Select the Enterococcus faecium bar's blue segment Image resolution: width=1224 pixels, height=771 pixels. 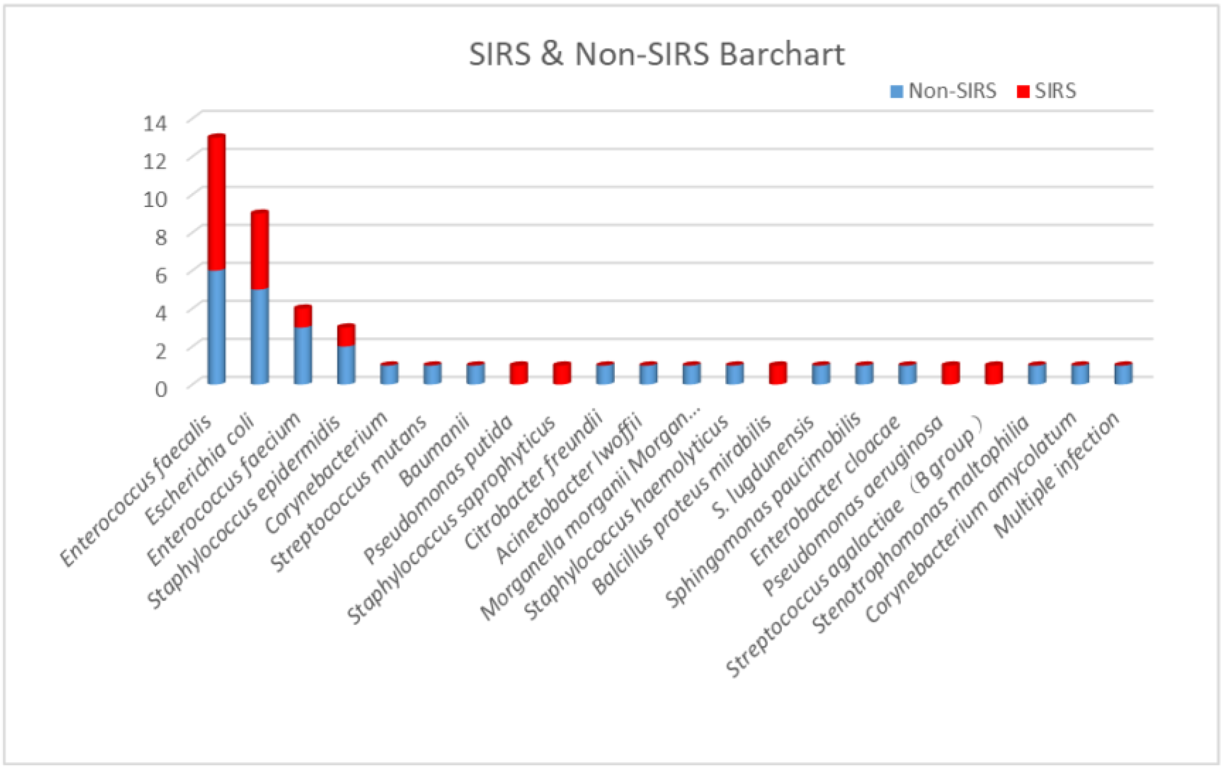click(303, 355)
